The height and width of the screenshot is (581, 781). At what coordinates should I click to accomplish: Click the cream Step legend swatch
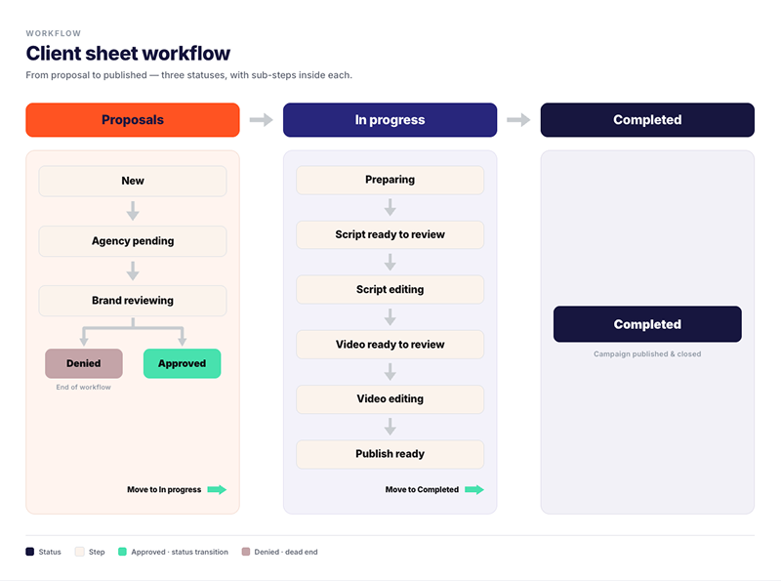click(x=80, y=552)
